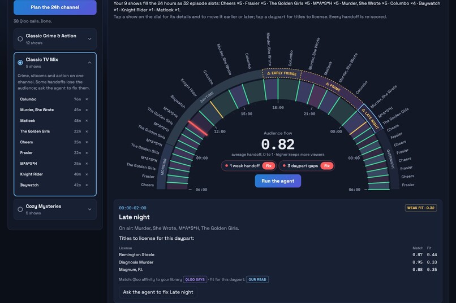Remove Matlock from the show list

pos(87,121)
